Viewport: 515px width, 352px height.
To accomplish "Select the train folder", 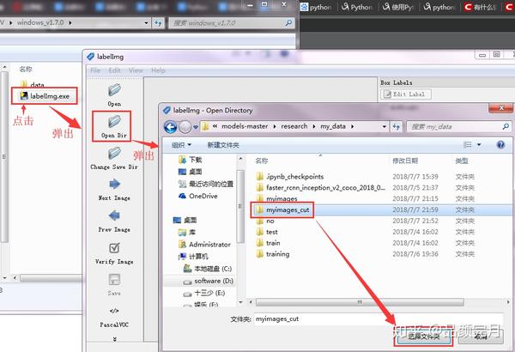I will 268,243.
